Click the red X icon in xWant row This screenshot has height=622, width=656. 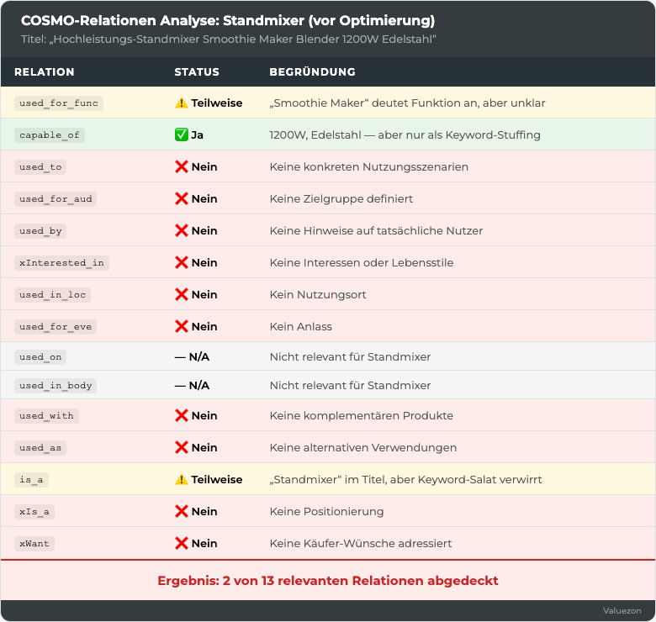pyautogui.click(x=181, y=544)
